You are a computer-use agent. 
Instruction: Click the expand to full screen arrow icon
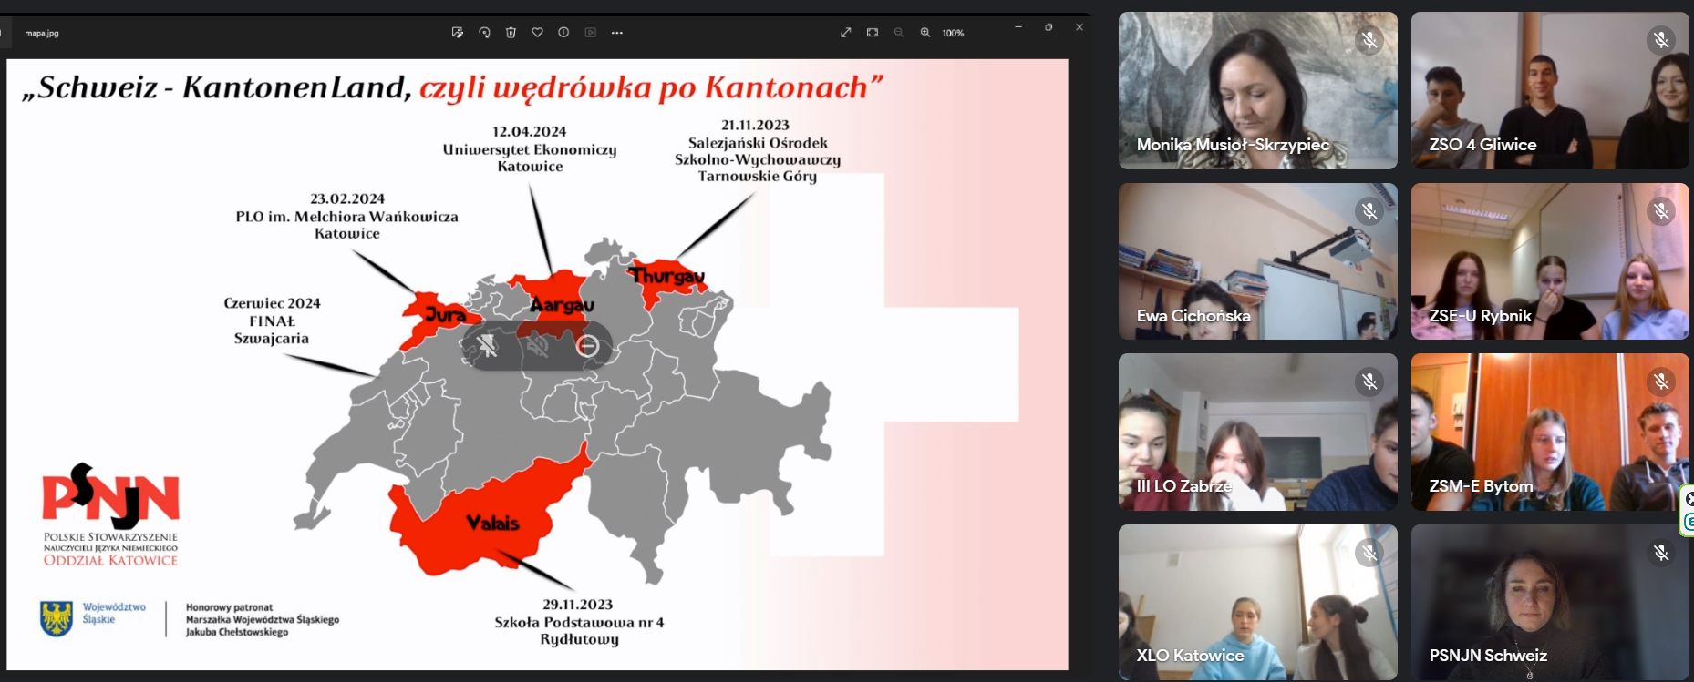pos(846,33)
